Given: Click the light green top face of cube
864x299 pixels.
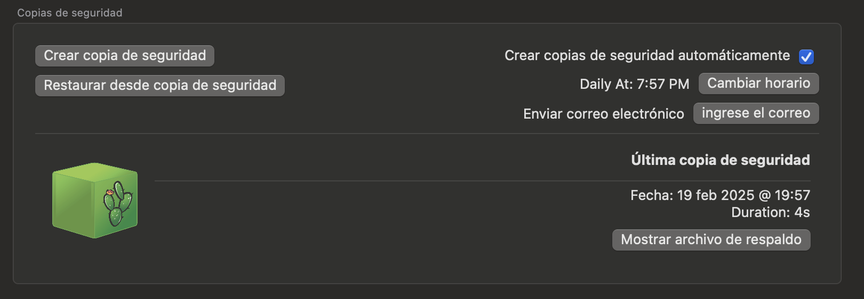Looking at the screenshot, I should (95, 172).
